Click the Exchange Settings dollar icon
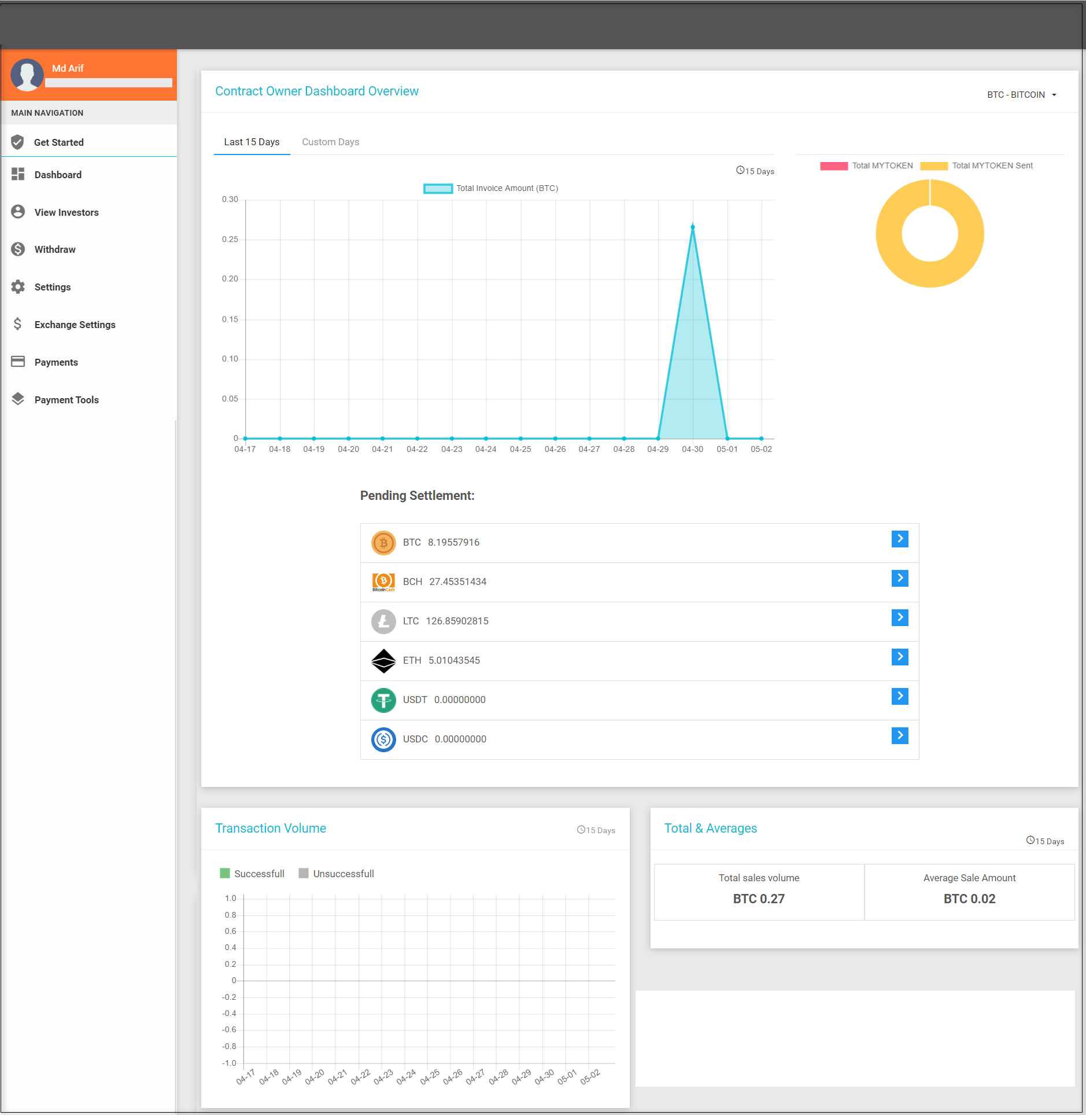The height and width of the screenshot is (1115, 1086). coord(18,324)
